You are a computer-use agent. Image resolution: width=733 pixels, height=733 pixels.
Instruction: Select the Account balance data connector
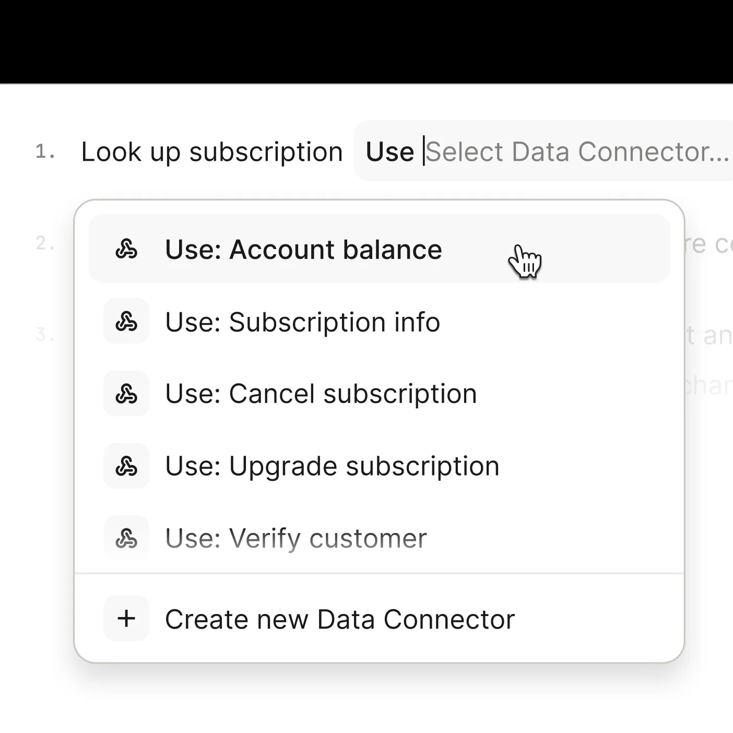(303, 249)
